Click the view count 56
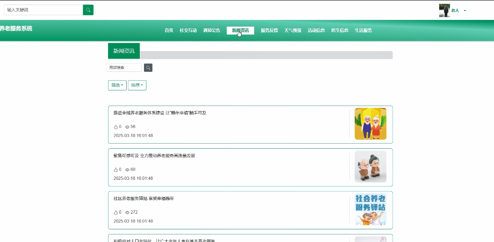Image resolution: width=494 pixels, height=242 pixels. pos(133,127)
